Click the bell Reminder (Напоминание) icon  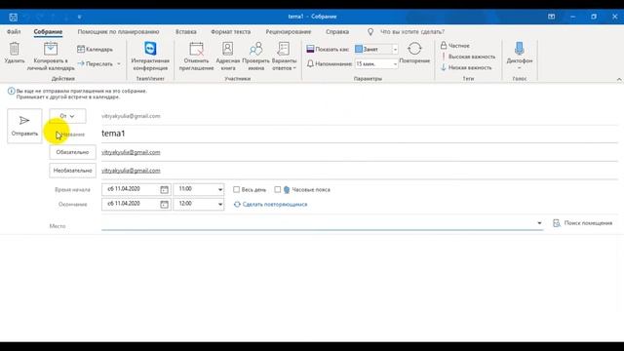point(310,63)
